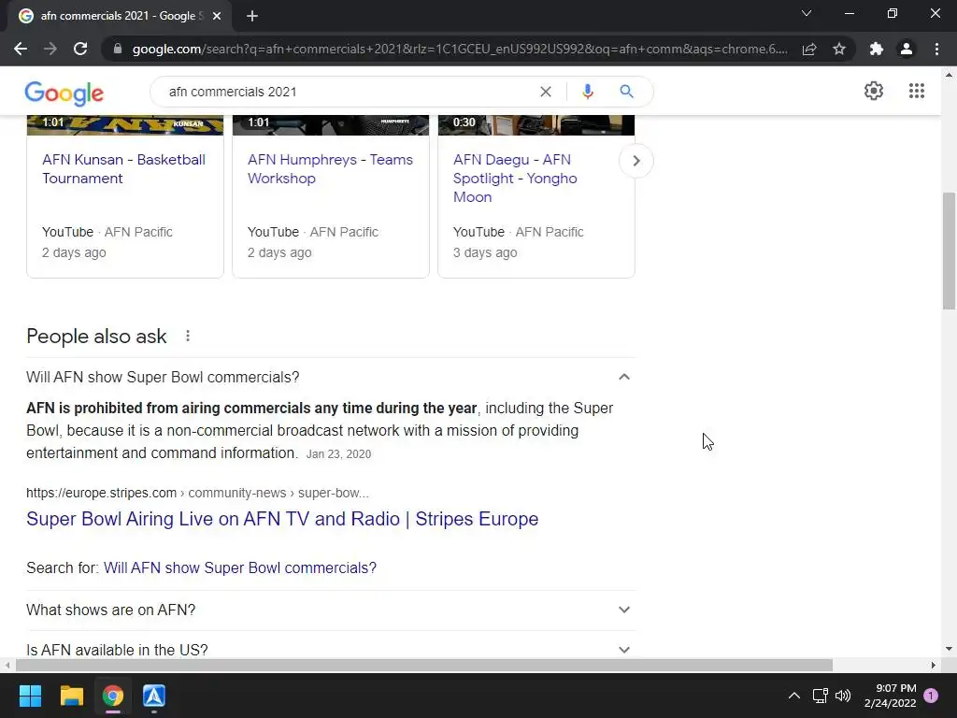Show the next videos in the carousel
Viewport: 957px width, 718px height.
[636, 161]
